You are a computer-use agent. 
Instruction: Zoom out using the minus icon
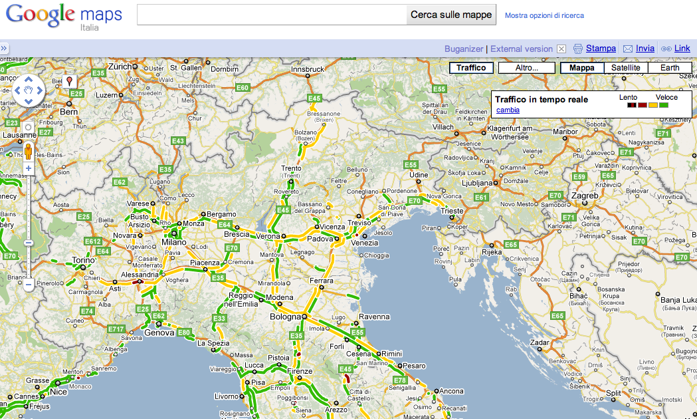point(28,284)
